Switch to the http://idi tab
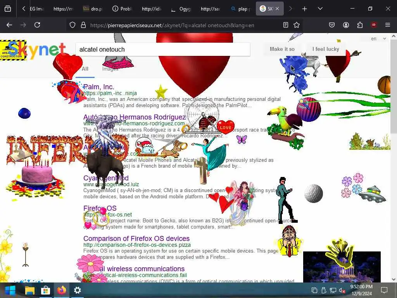The image size is (397, 298). (x=152, y=9)
